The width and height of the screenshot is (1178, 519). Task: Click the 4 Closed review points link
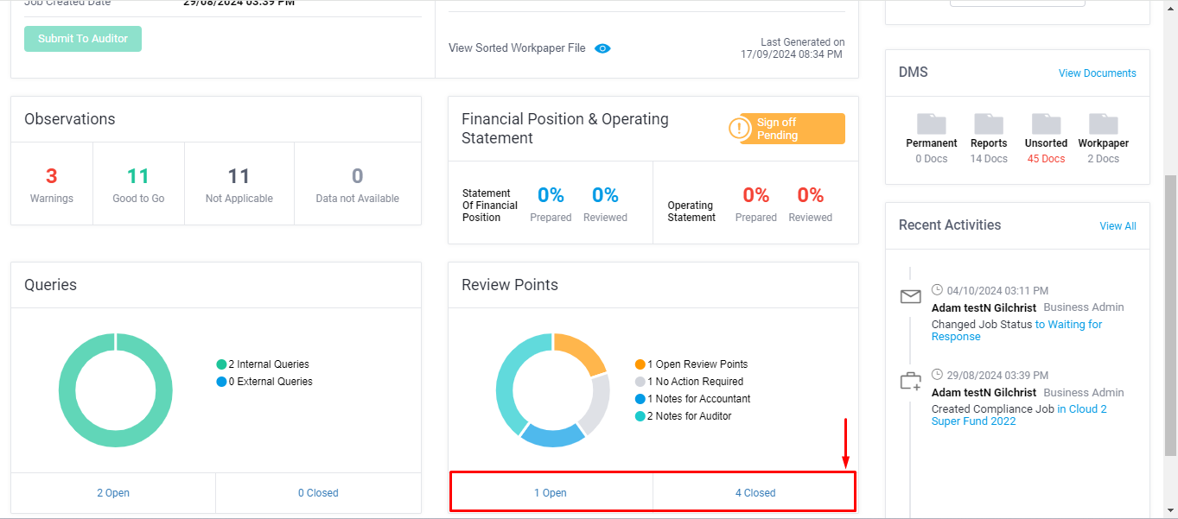pos(755,493)
